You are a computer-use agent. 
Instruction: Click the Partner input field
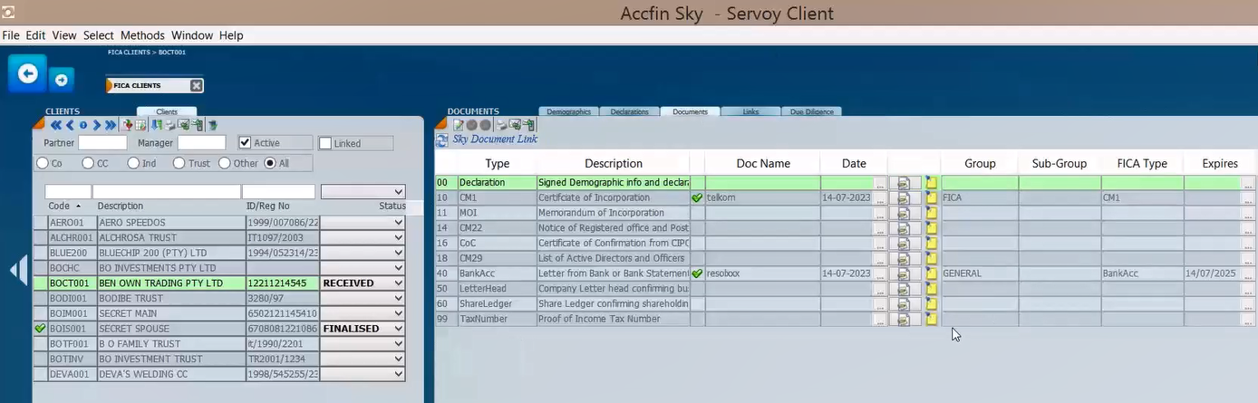102,143
